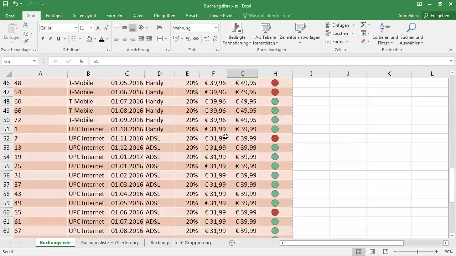The image size is (456, 256).
Task: Click the Clear eraser icon
Action: (x=363, y=41)
